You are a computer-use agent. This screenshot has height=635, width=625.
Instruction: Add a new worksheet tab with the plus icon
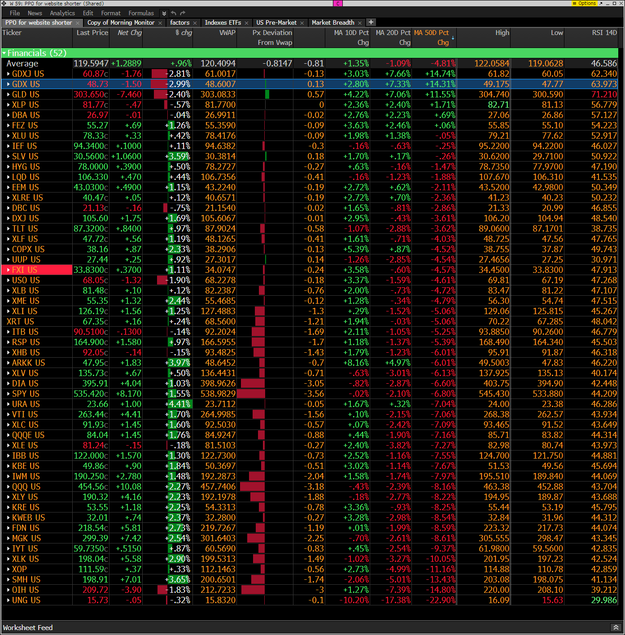(371, 22)
